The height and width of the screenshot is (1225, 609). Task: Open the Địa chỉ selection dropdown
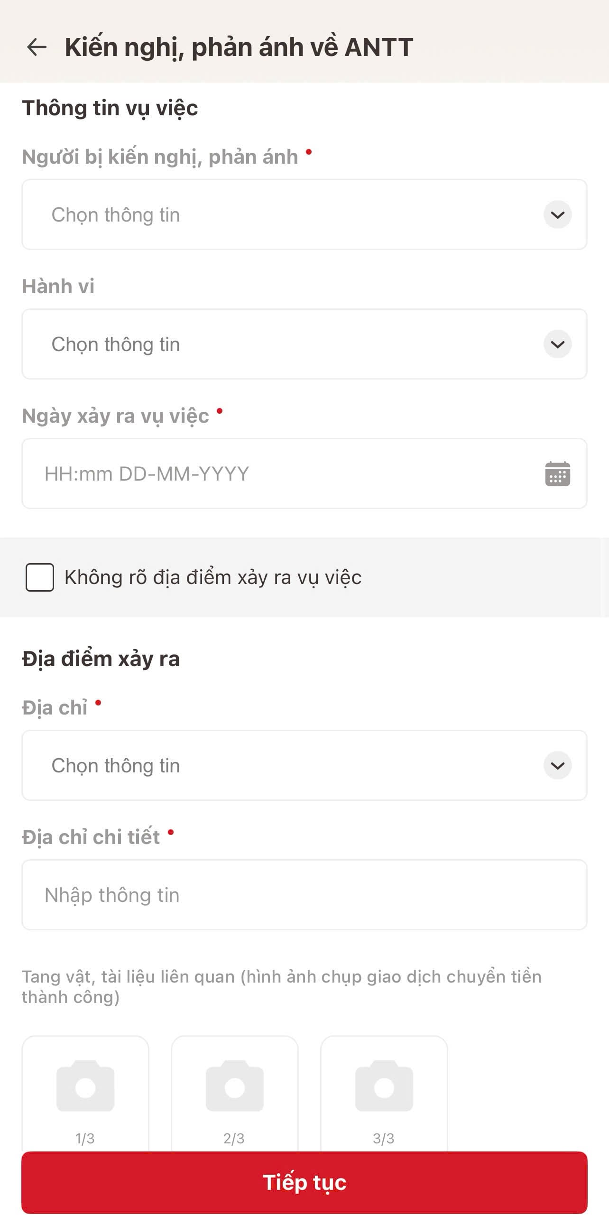click(304, 765)
